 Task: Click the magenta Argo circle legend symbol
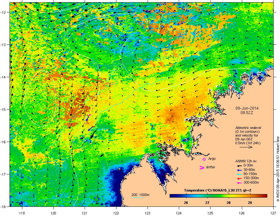click(204, 159)
